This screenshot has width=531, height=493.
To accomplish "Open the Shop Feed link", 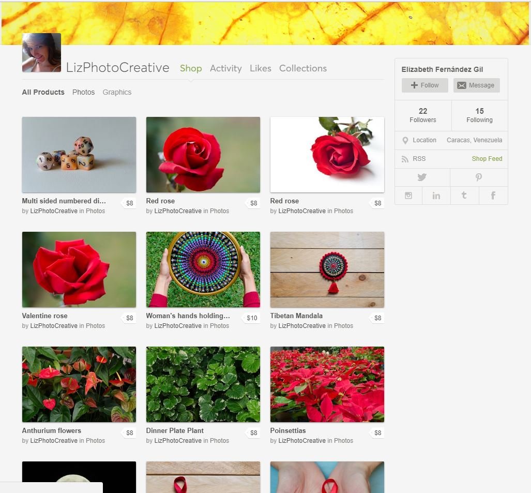I will point(487,159).
